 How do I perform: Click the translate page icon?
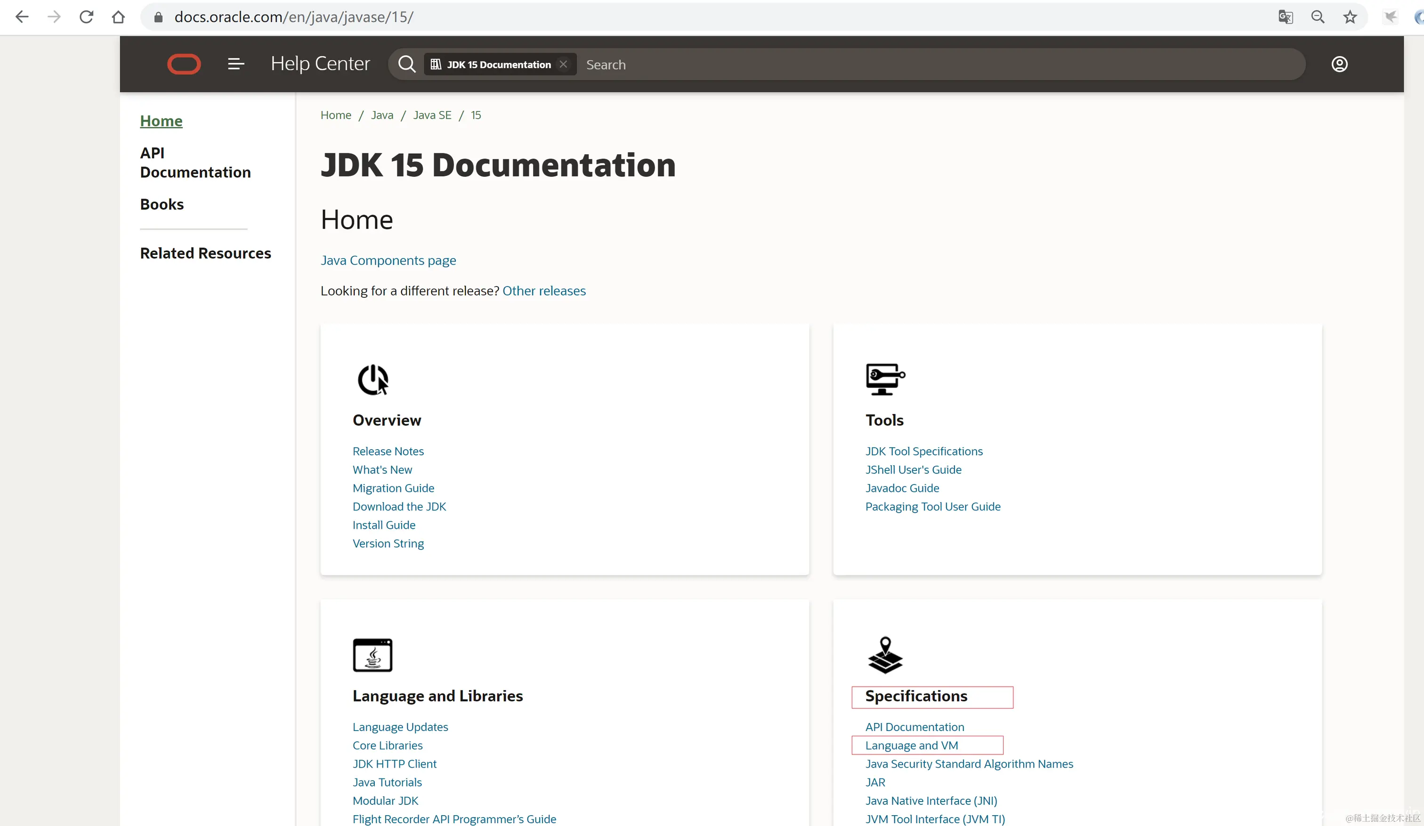1286,17
